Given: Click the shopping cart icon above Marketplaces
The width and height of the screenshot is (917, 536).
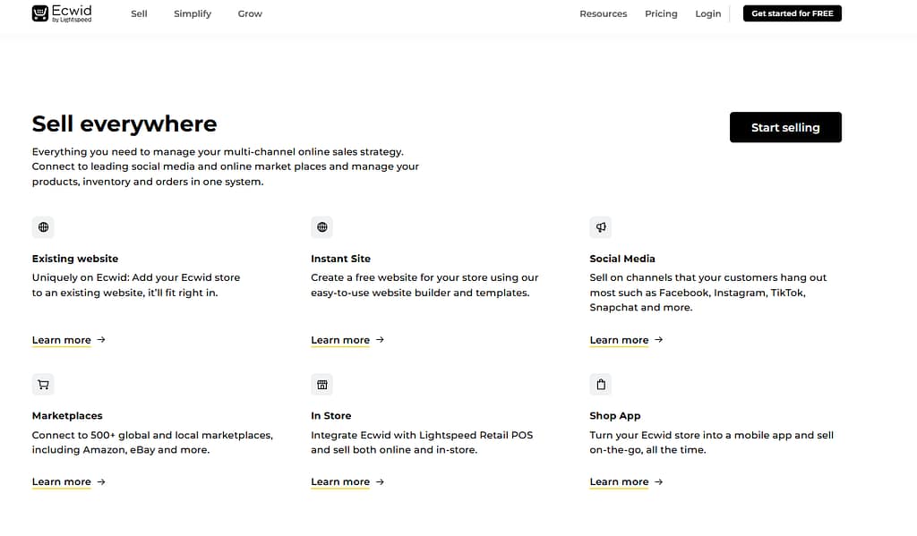Looking at the screenshot, I should pyautogui.click(x=43, y=384).
